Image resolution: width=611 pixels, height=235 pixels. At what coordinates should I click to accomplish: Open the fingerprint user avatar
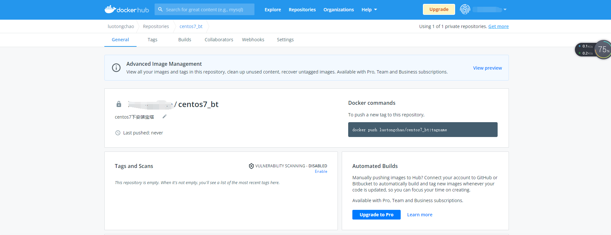(x=465, y=9)
